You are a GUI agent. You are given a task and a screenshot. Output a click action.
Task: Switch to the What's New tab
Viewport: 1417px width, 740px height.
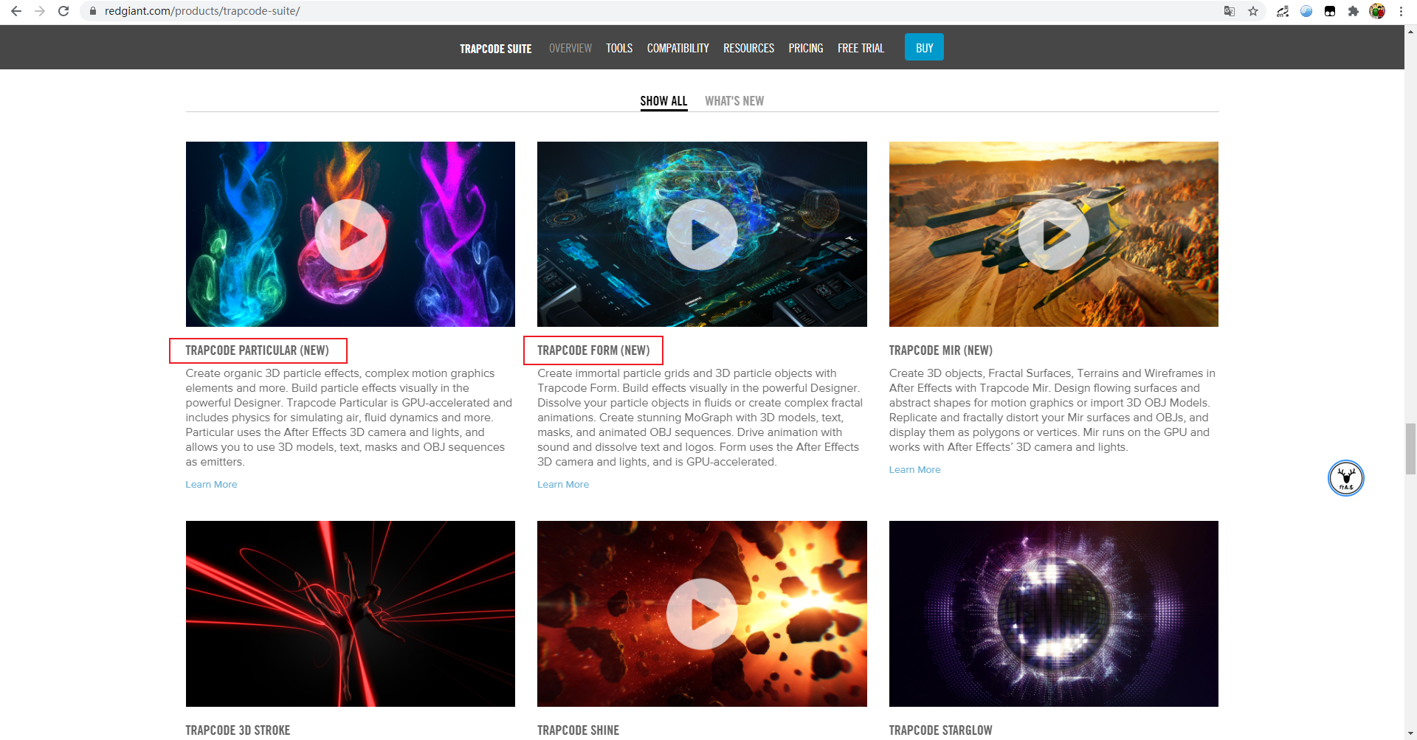tap(734, 101)
